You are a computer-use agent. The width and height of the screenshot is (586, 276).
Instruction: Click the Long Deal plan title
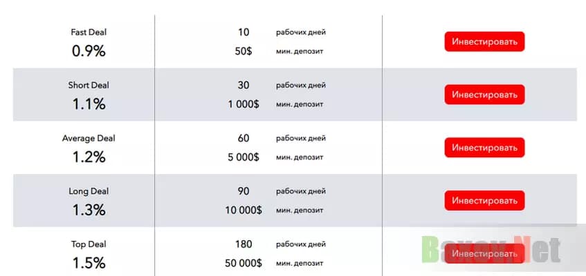click(89, 192)
